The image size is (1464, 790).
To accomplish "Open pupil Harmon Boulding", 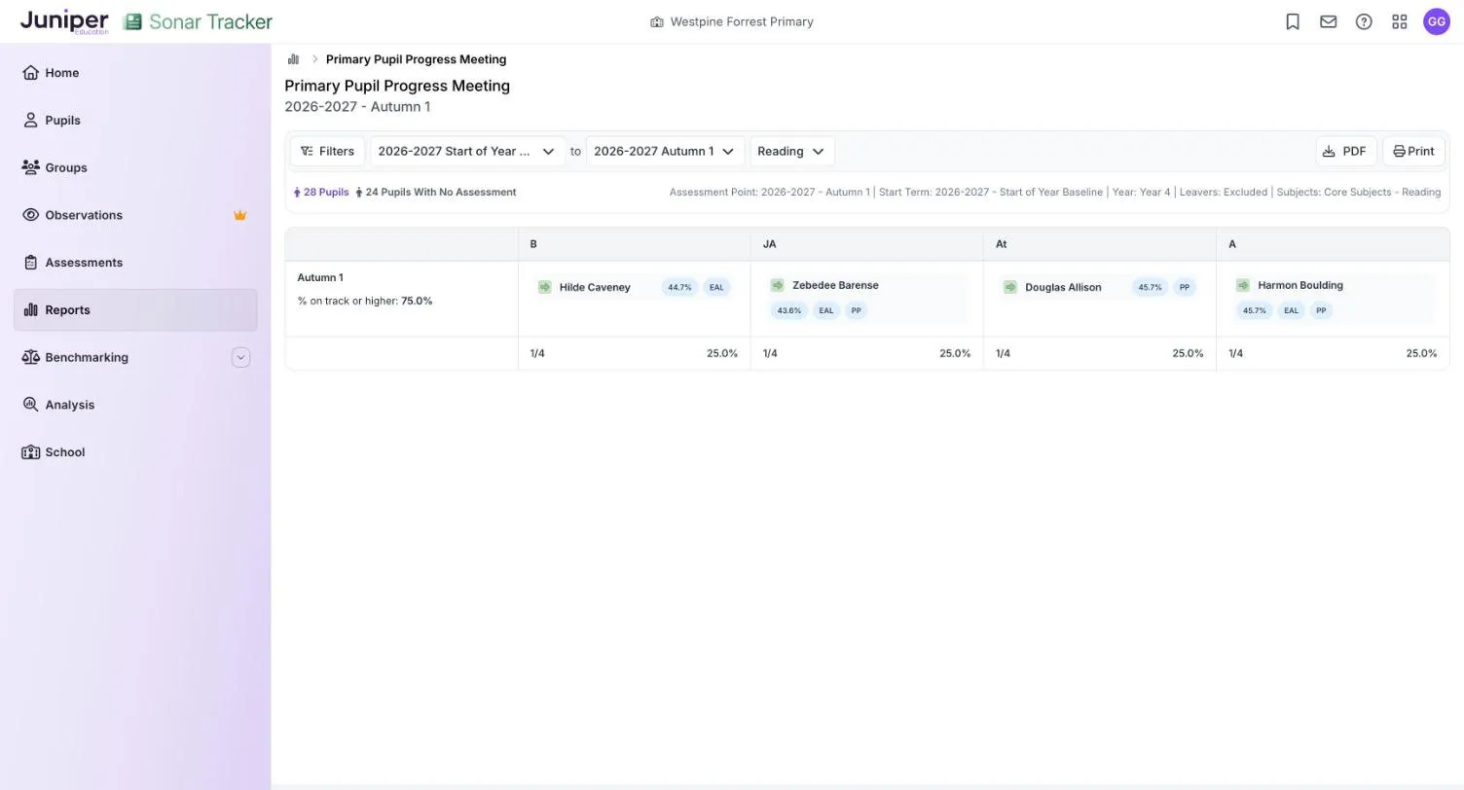I will [1300, 285].
